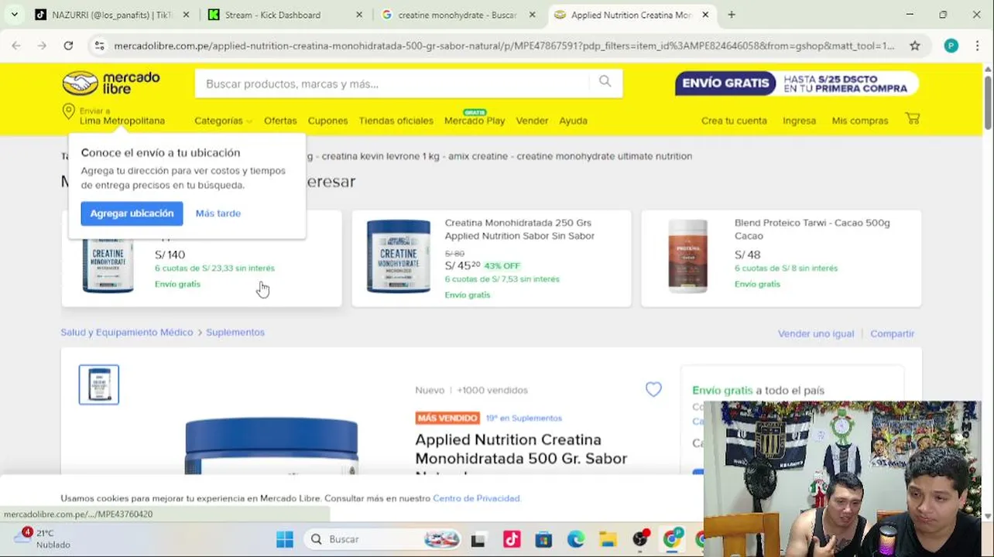Open Chrome menu three dots
The height and width of the screenshot is (557, 994).
coord(977,46)
